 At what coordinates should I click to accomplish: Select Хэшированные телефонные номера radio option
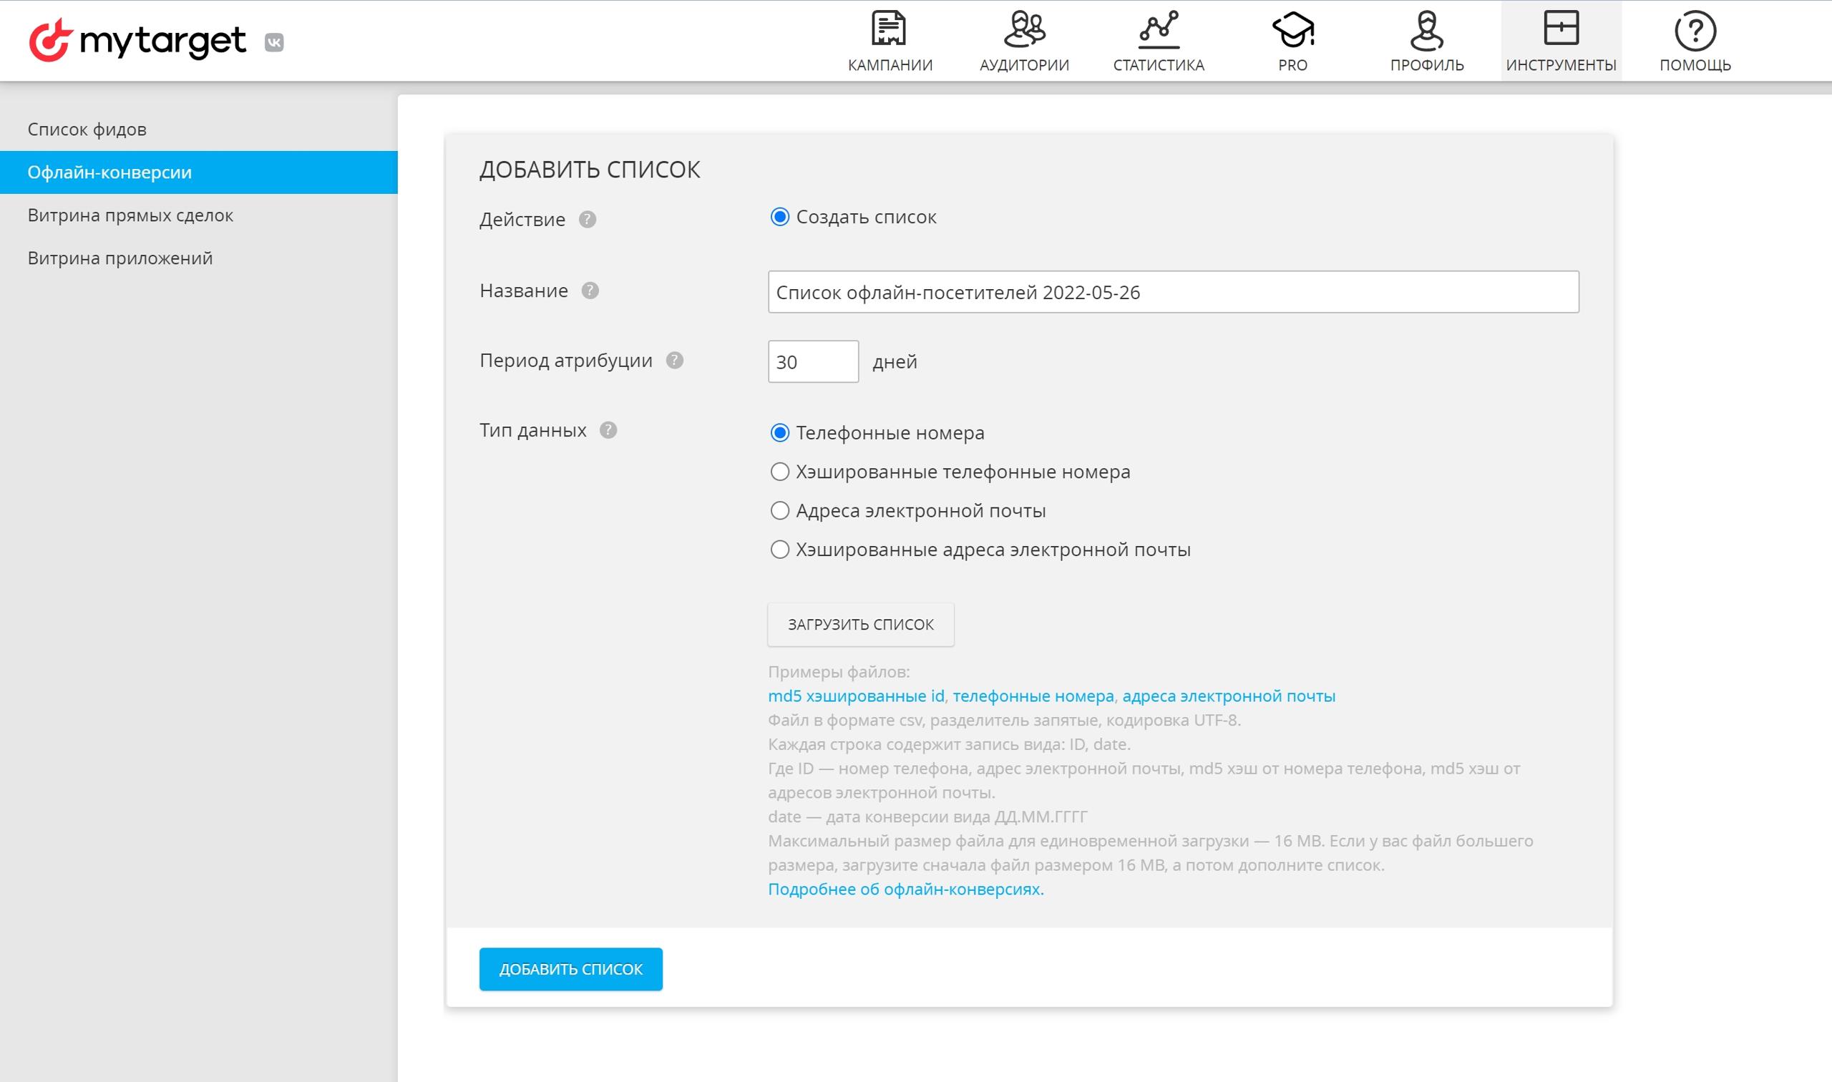pos(779,472)
